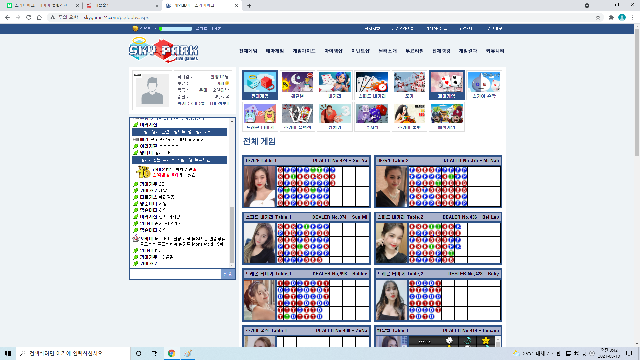The width and height of the screenshot is (640, 360).
Task: Open the tab search dropdown arrow
Action: point(587,6)
